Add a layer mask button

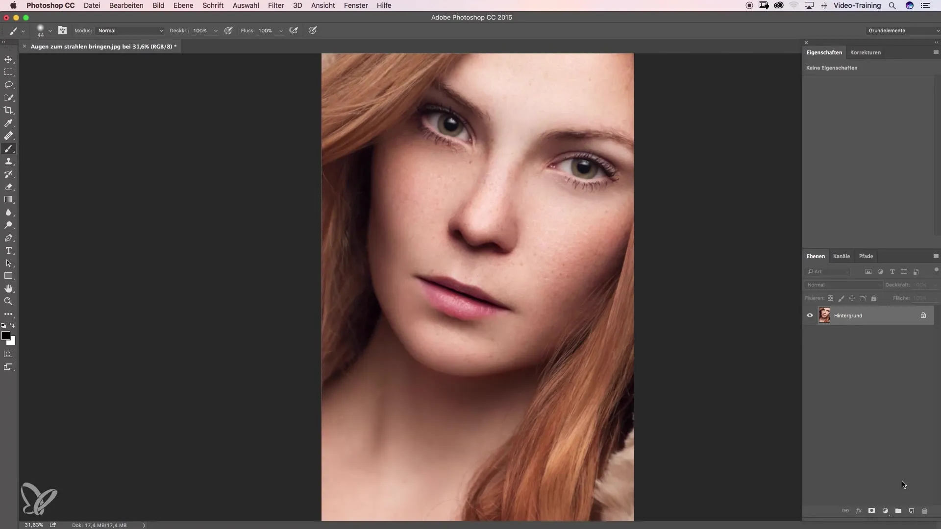tap(871, 510)
